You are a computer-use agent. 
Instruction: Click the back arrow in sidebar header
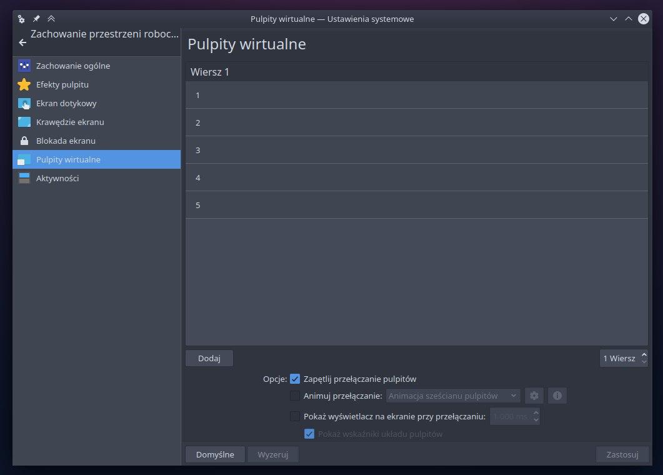(x=22, y=42)
